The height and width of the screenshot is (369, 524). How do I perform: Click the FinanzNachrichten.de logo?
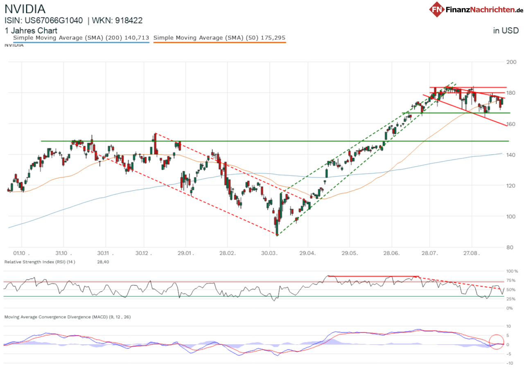pyautogui.click(x=476, y=9)
